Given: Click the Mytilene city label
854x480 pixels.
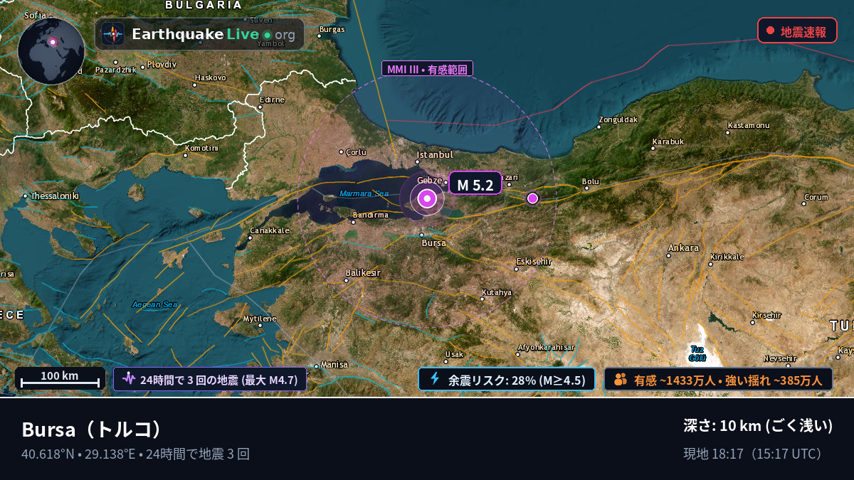Looking at the screenshot, I should point(260,319).
